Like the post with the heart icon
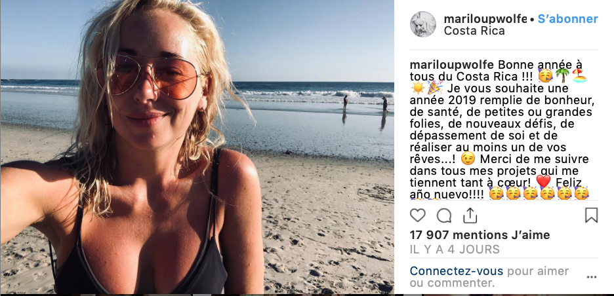This screenshot has width=614, height=296. pos(417,215)
